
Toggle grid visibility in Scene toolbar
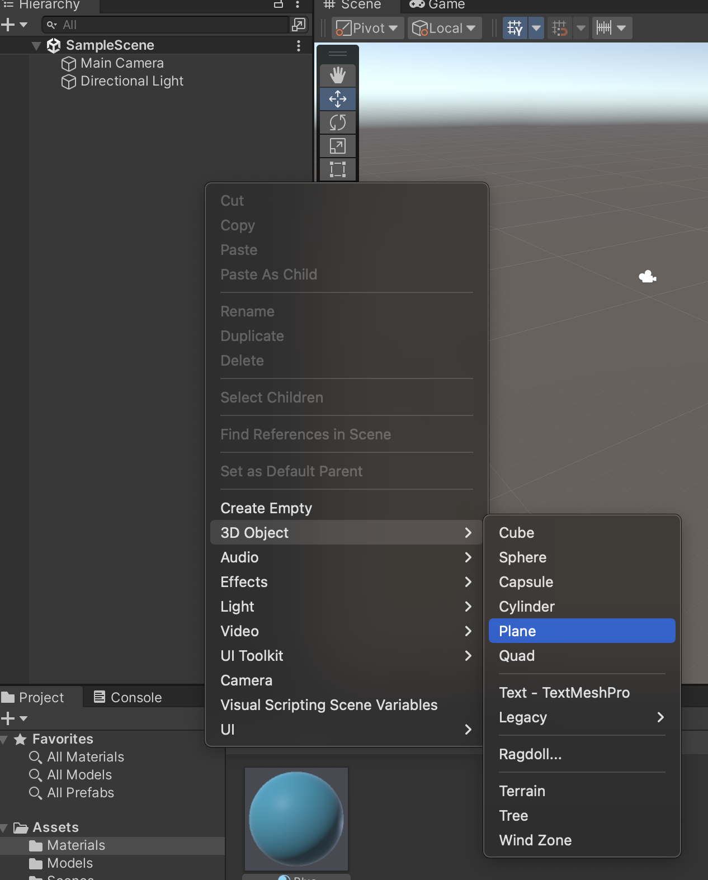(515, 28)
